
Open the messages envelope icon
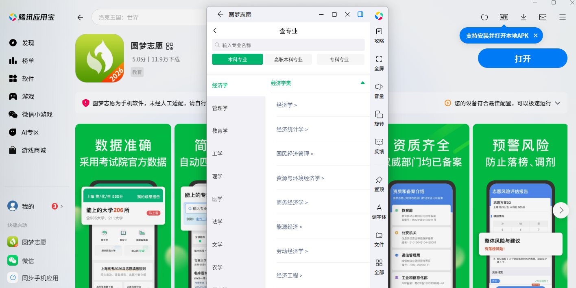[543, 17]
